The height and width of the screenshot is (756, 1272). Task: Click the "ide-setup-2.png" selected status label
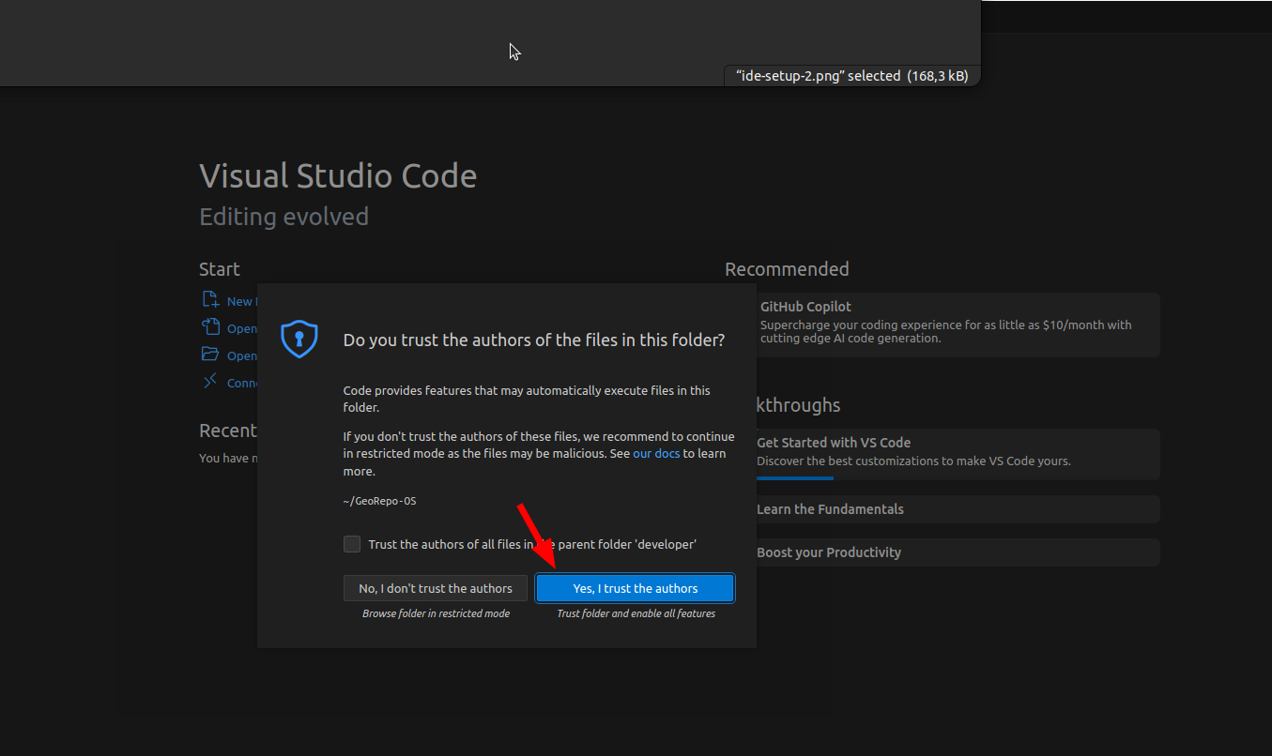[x=851, y=76]
